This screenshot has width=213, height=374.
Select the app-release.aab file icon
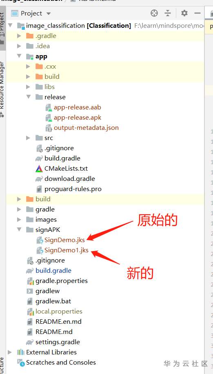(49, 107)
